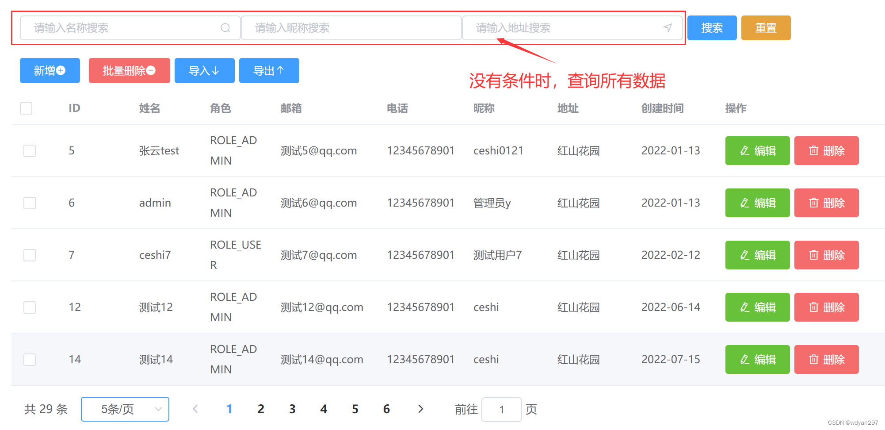Click email cell 测试5@qq.com
The width and height of the screenshot is (885, 430).
[x=319, y=151]
